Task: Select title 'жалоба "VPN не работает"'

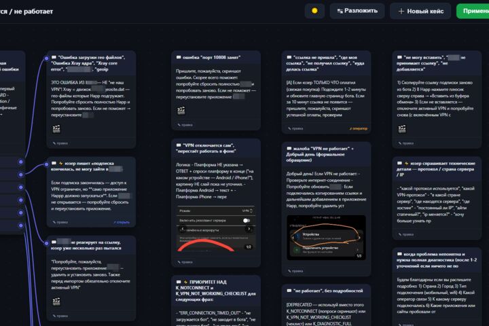Action: [x=321, y=149]
